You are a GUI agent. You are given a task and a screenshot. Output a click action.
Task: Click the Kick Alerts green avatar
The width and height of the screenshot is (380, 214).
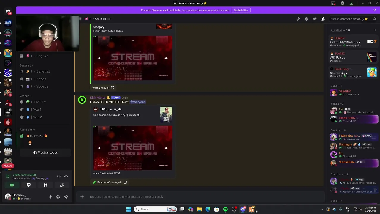click(x=82, y=100)
